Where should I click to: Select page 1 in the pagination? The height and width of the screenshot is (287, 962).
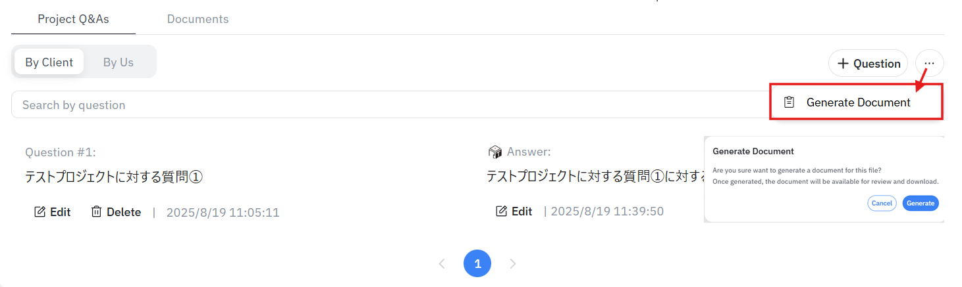(x=477, y=264)
